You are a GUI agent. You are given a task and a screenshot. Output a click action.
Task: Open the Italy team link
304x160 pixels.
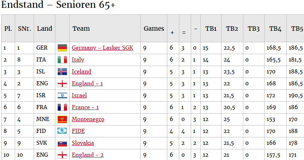tap(78, 59)
